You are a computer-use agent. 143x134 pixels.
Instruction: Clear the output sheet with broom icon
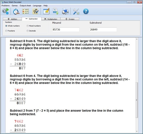(46, 11)
